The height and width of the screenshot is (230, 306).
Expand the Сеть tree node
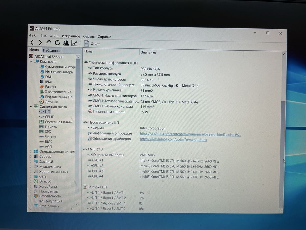(x=31, y=176)
